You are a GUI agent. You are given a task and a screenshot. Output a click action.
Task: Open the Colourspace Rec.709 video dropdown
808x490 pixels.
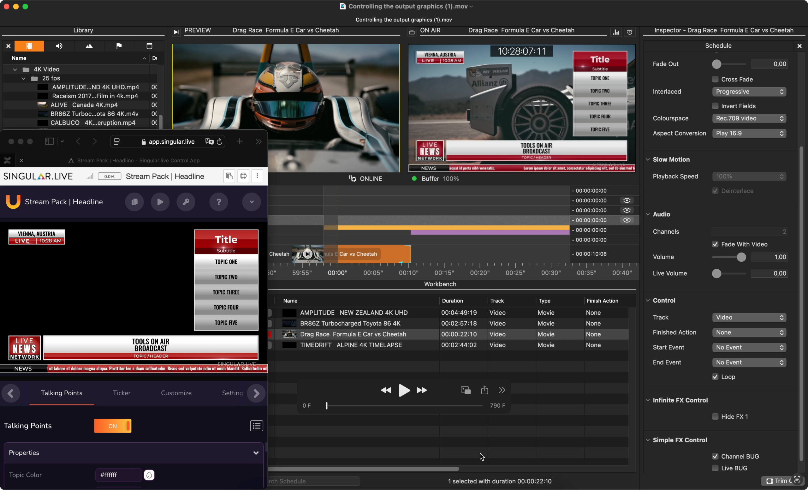tap(749, 118)
